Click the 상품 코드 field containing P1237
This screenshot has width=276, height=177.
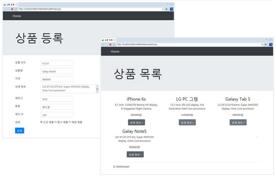tap(57, 63)
